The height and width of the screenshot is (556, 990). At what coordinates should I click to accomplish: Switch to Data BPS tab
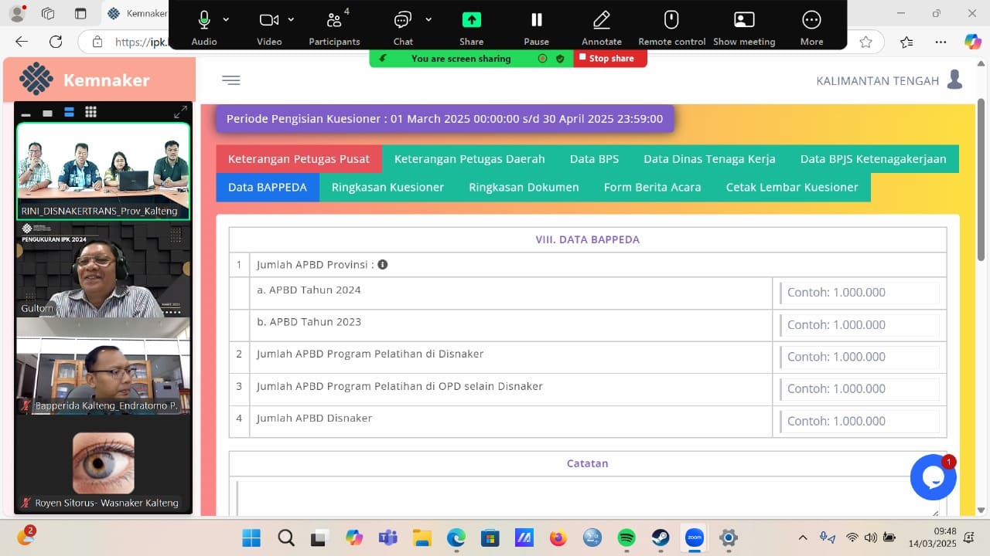tap(594, 159)
